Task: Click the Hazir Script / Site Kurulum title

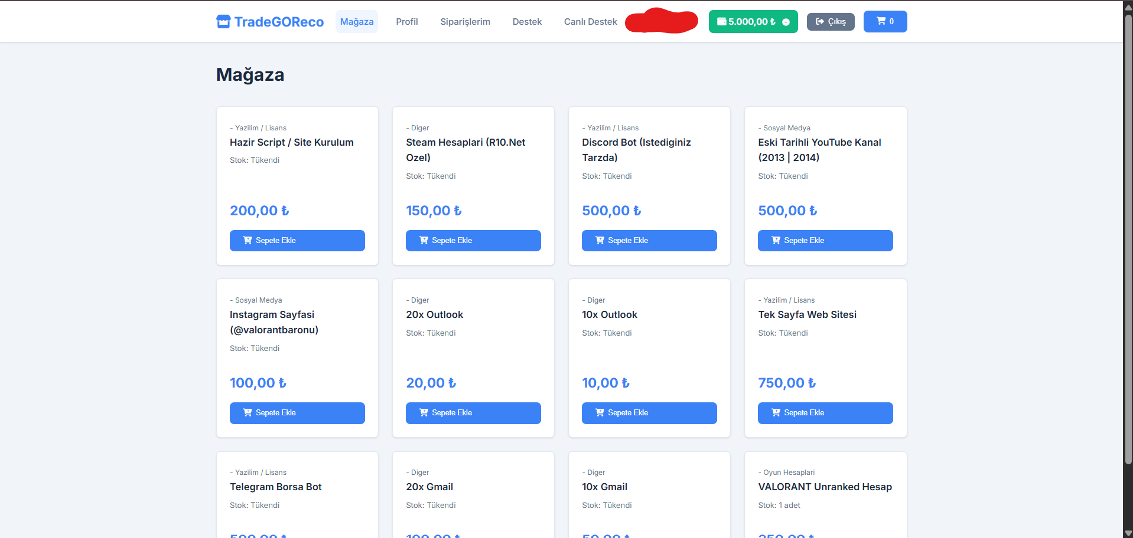Action: tap(292, 142)
